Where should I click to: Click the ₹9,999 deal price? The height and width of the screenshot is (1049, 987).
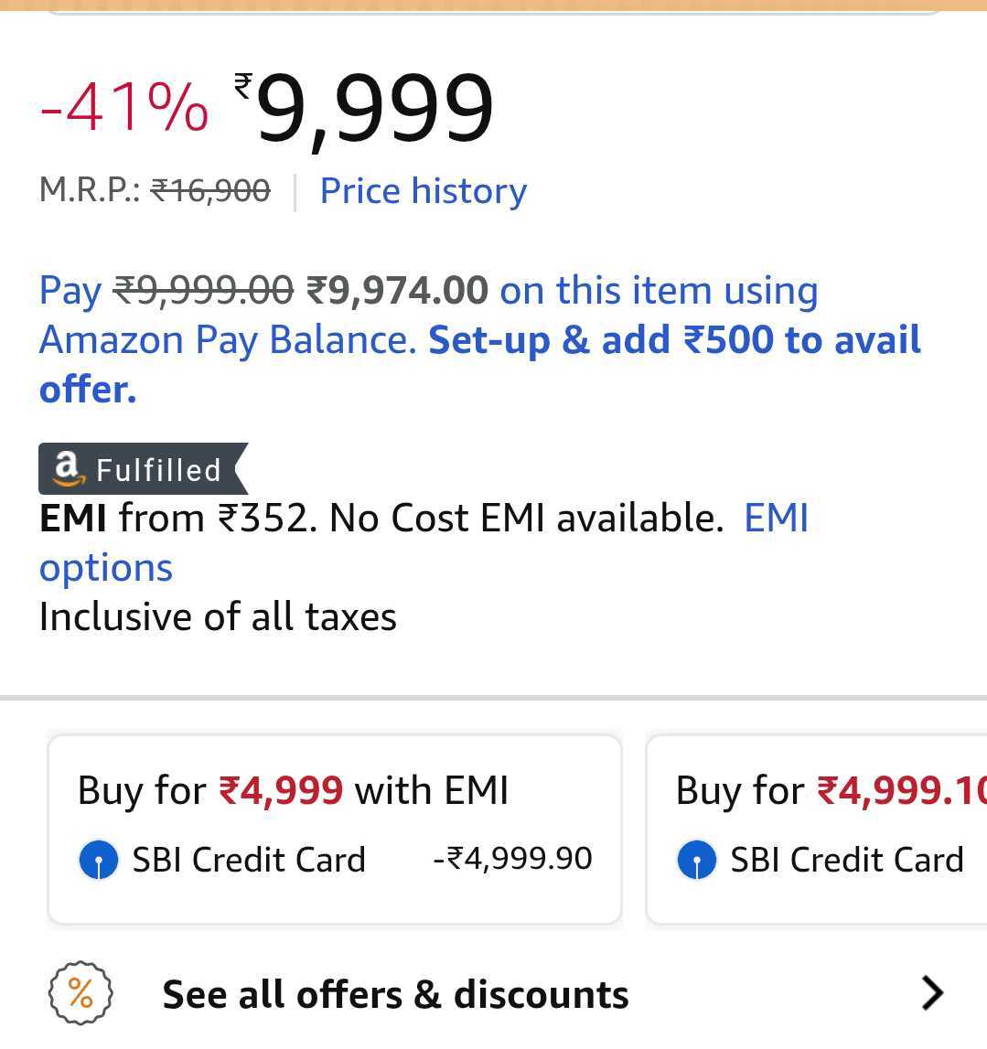366,110
